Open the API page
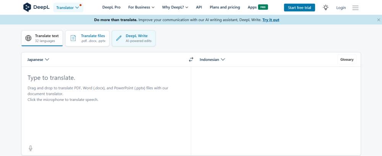382x156 pixels. tap(199, 7)
